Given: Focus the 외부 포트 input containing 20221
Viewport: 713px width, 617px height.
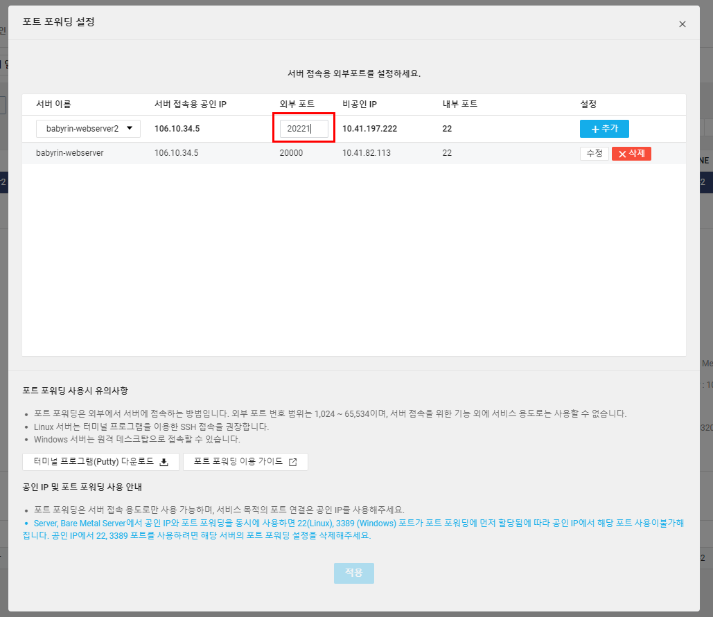Looking at the screenshot, I should tap(303, 129).
